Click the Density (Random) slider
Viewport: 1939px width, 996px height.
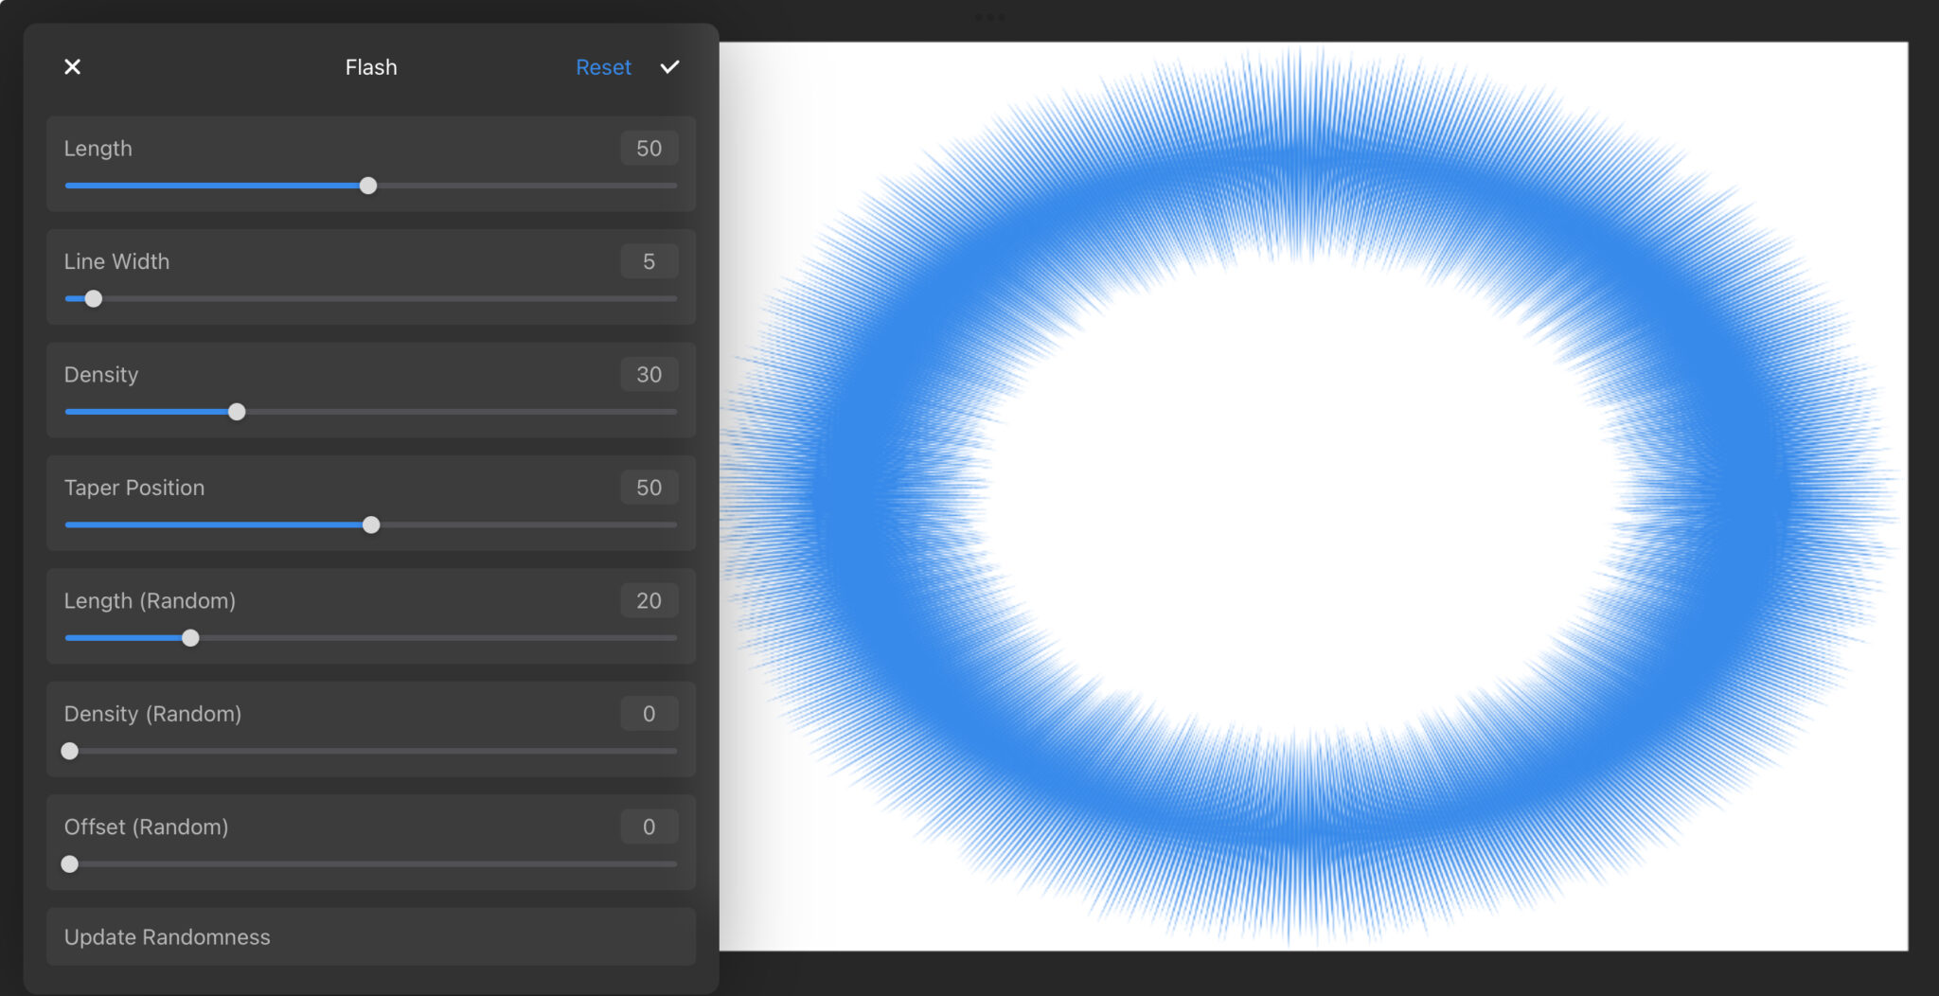click(69, 750)
